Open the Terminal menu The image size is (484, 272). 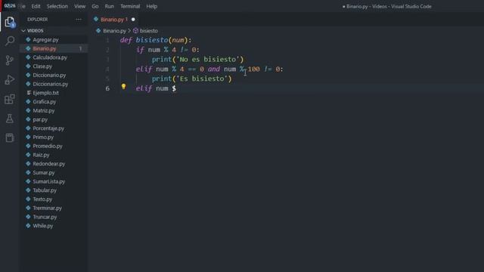130,6
